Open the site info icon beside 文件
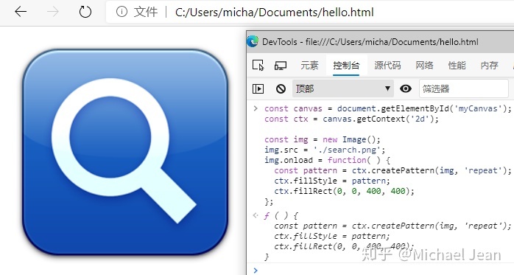 pyautogui.click(x=122, y=12)
